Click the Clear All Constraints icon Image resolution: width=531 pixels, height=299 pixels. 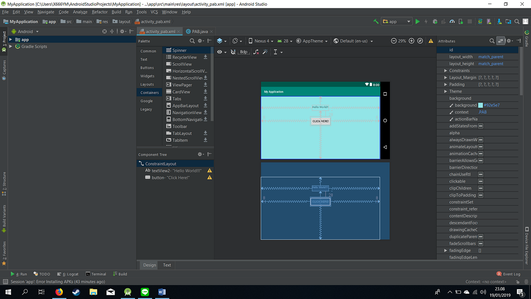tap(256, 52)
